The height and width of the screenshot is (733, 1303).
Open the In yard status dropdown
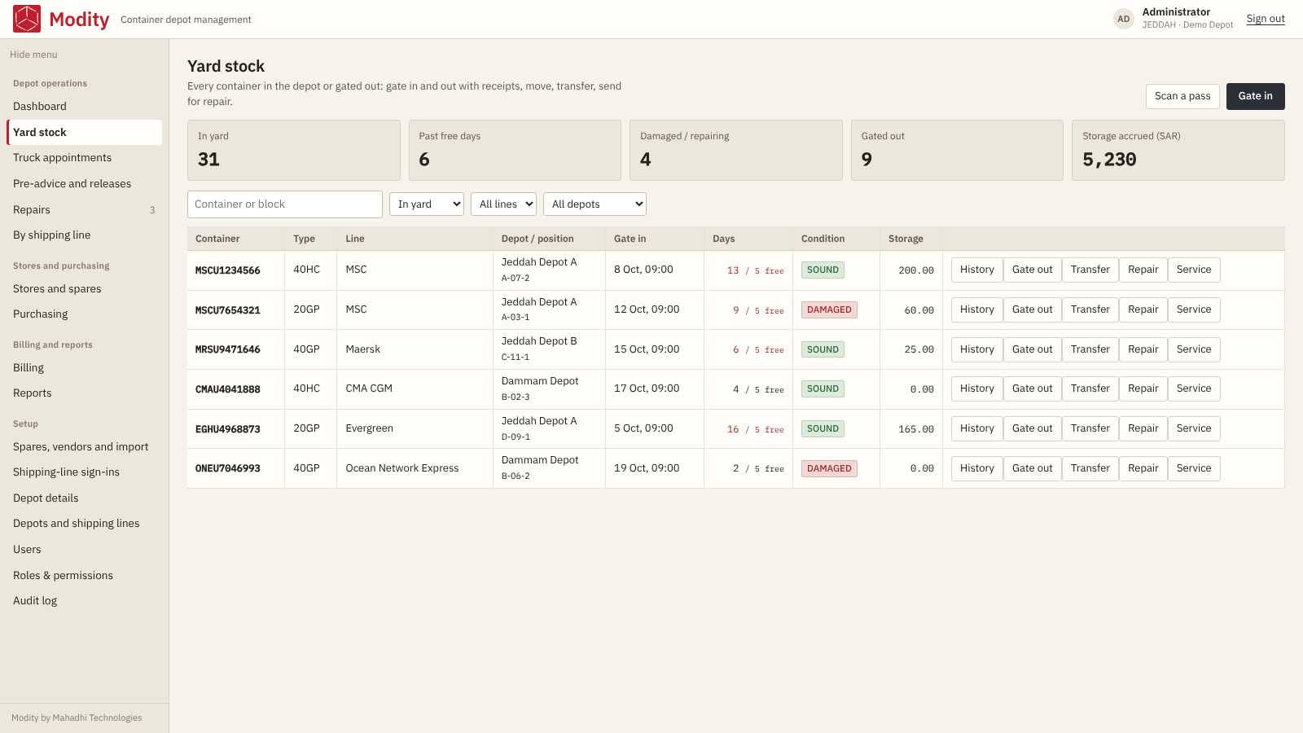click(x=427, y=204)
